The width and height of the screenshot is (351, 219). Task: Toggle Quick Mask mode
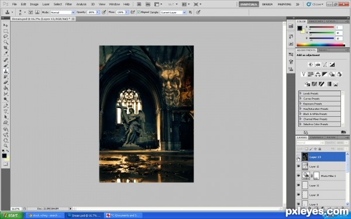[x=6, y=164]
